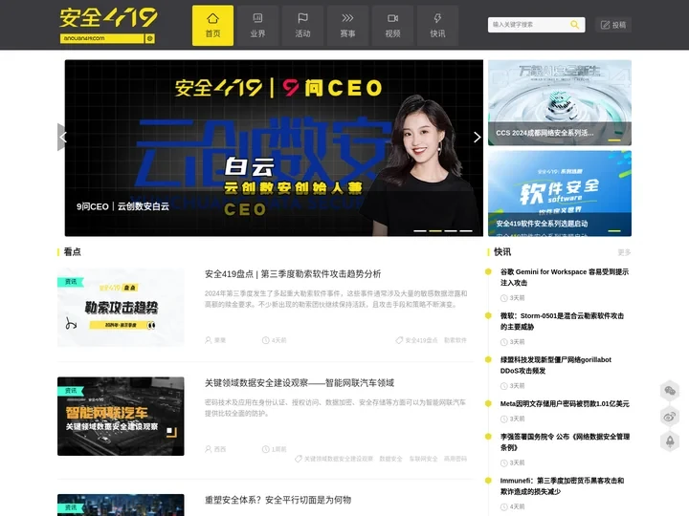689x516 pixels.
Task: Select the fourth carousel indicator dash
Action: [466, 230]
